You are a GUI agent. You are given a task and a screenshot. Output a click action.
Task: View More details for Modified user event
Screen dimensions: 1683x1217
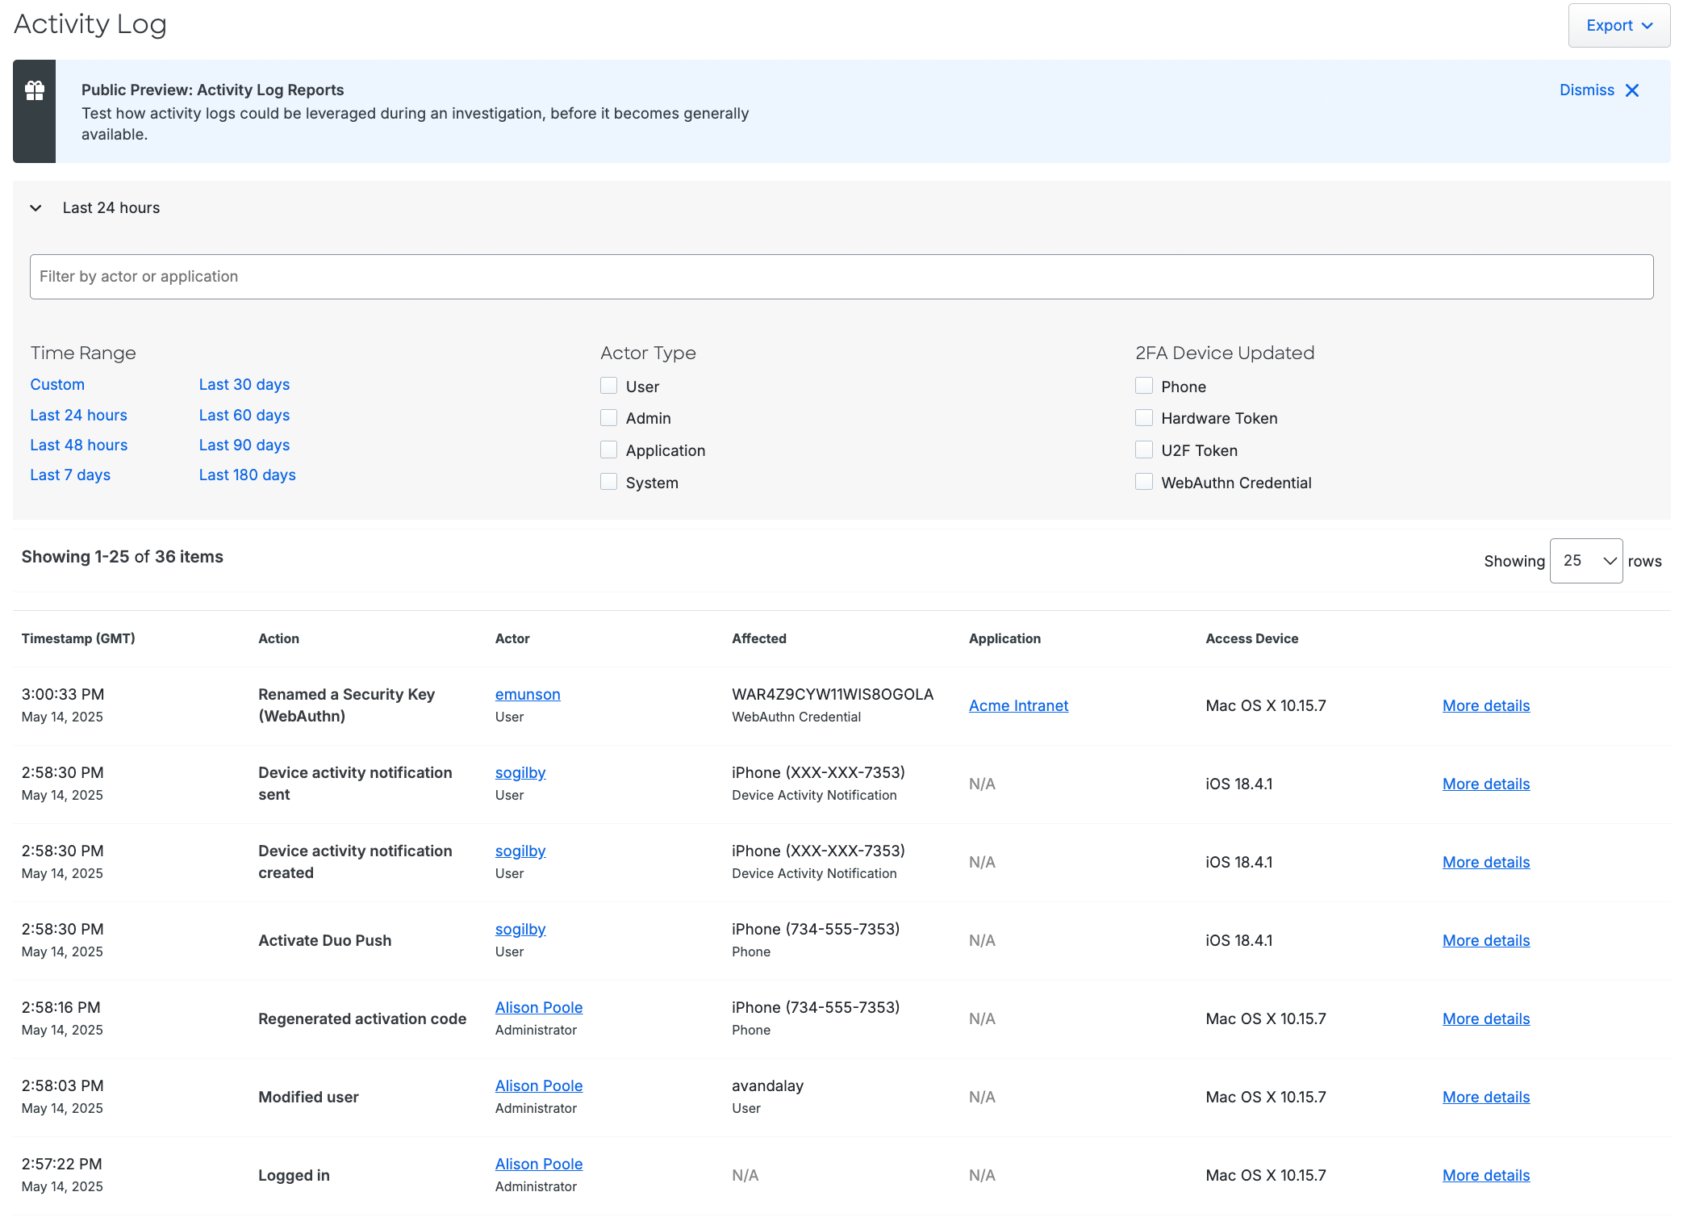1485,1098
